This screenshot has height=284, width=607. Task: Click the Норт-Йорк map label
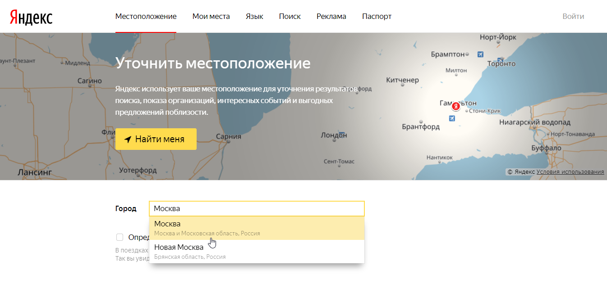pyautogui.click(x=497, y=37)
